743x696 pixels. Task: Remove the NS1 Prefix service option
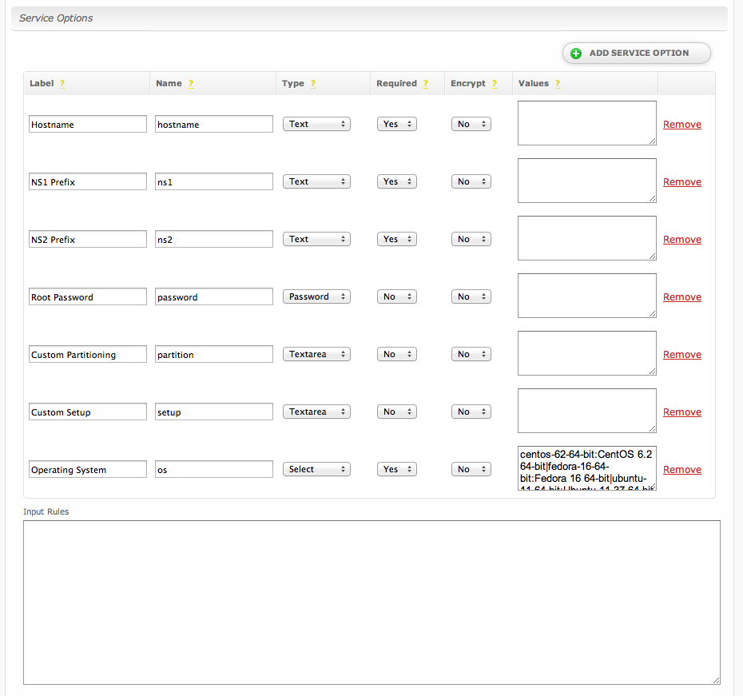click(681, 182)
